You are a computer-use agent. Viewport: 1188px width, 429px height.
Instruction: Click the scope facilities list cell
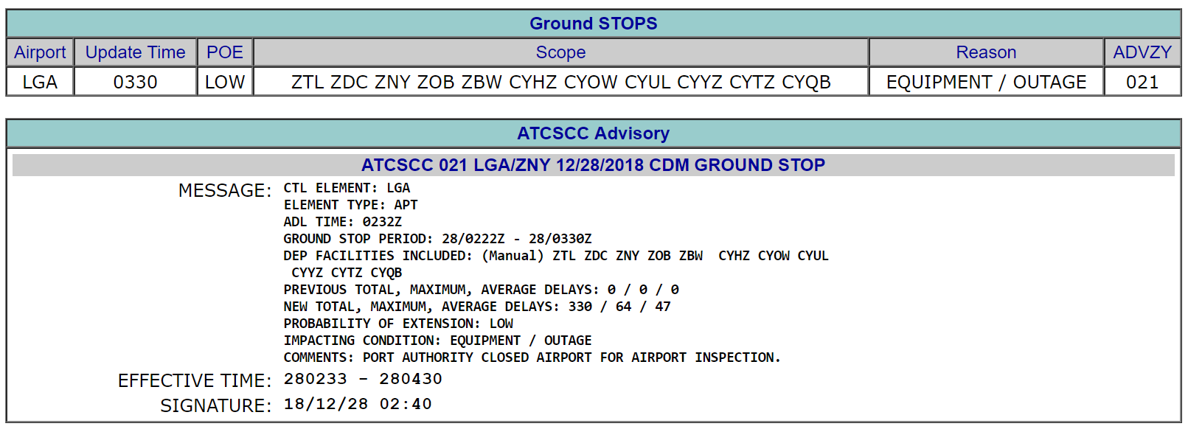(560, 82)
